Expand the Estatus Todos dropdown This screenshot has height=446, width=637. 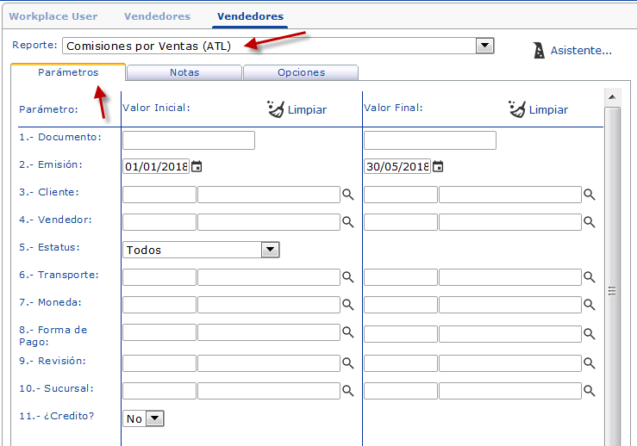[x=271, y=250]
